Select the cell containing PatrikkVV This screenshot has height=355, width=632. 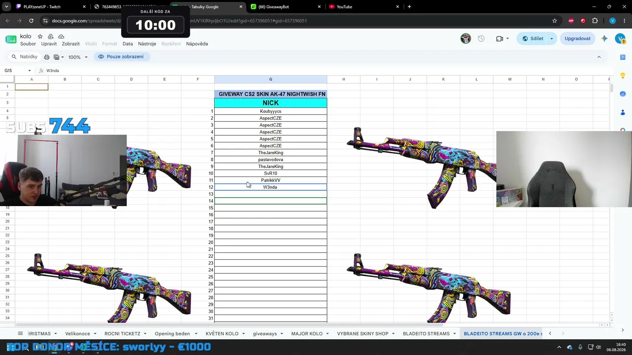271,180
